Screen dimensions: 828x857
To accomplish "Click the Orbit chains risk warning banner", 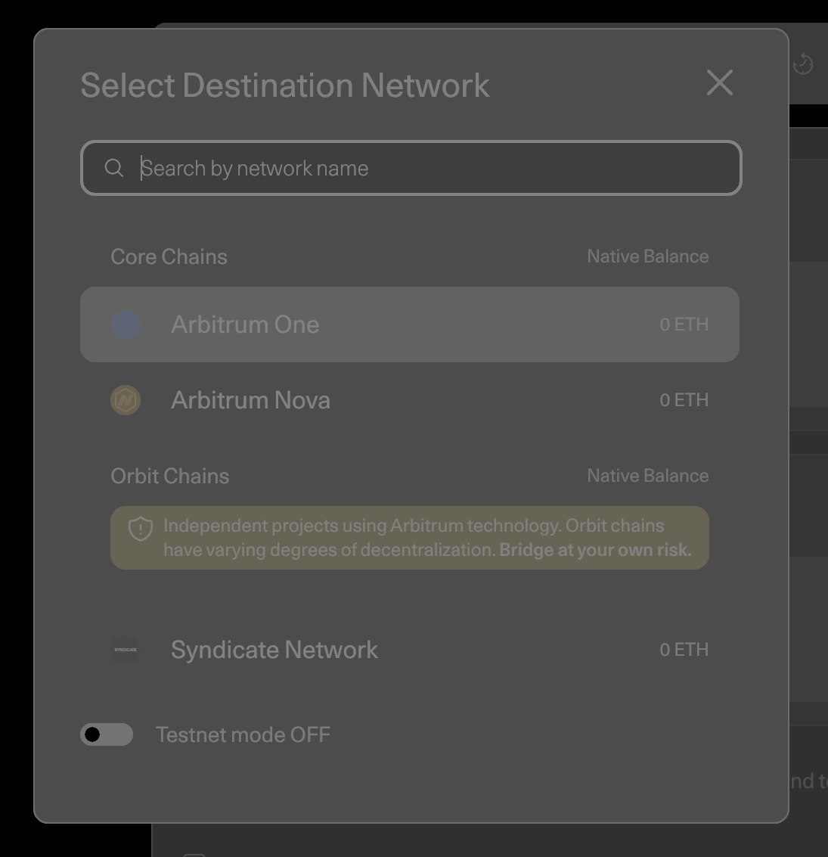I will coord(410,537).
